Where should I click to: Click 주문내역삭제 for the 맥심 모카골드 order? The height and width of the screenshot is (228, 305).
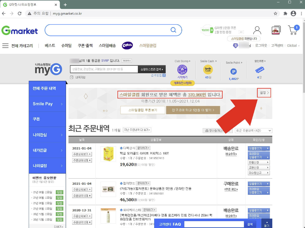tap(82, 161)
